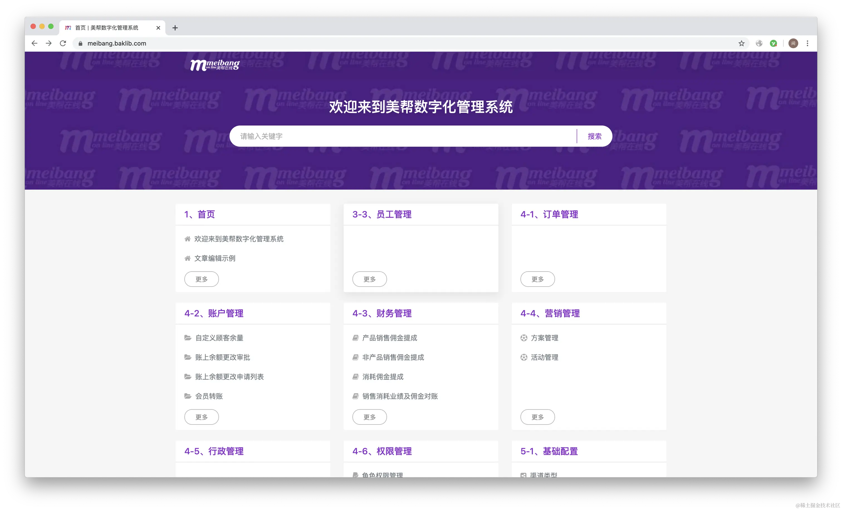
Task: Focus the 请输入关键字 search field
Action: point(403,136)
